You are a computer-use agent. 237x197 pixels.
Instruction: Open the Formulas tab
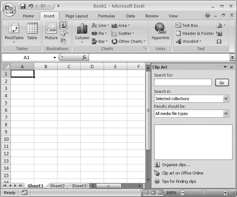coord(107,16)
